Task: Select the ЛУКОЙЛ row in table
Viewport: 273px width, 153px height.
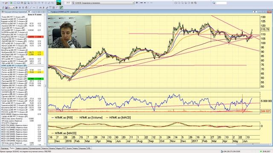Action: (22, 41)
